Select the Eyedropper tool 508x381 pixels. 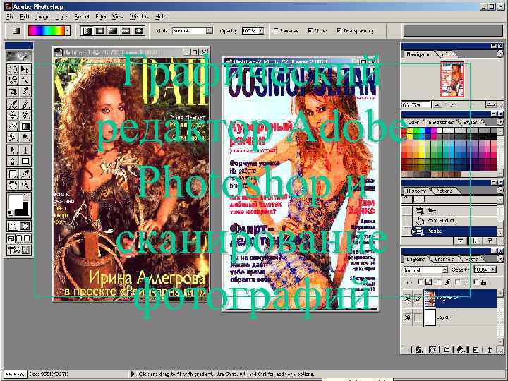(x=25, y=174)
